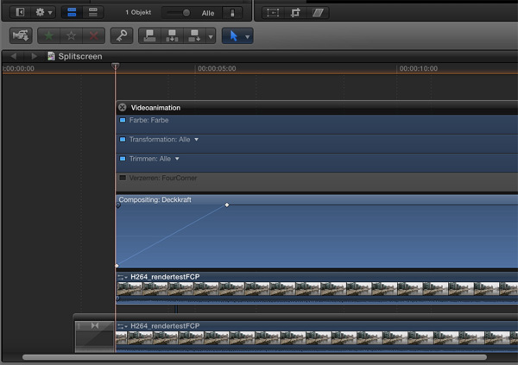
Task: Mark selection as Favorite green star
Action: point(49,35)
